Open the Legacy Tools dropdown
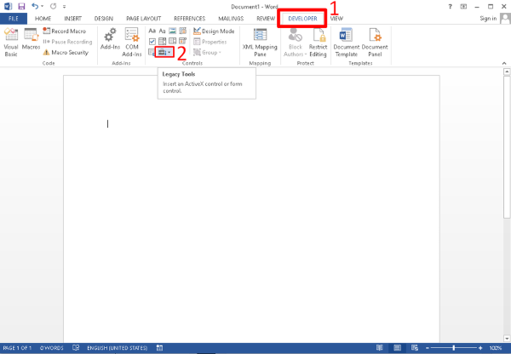The width and height of the screenshot is (511, 354). [164, 53]
